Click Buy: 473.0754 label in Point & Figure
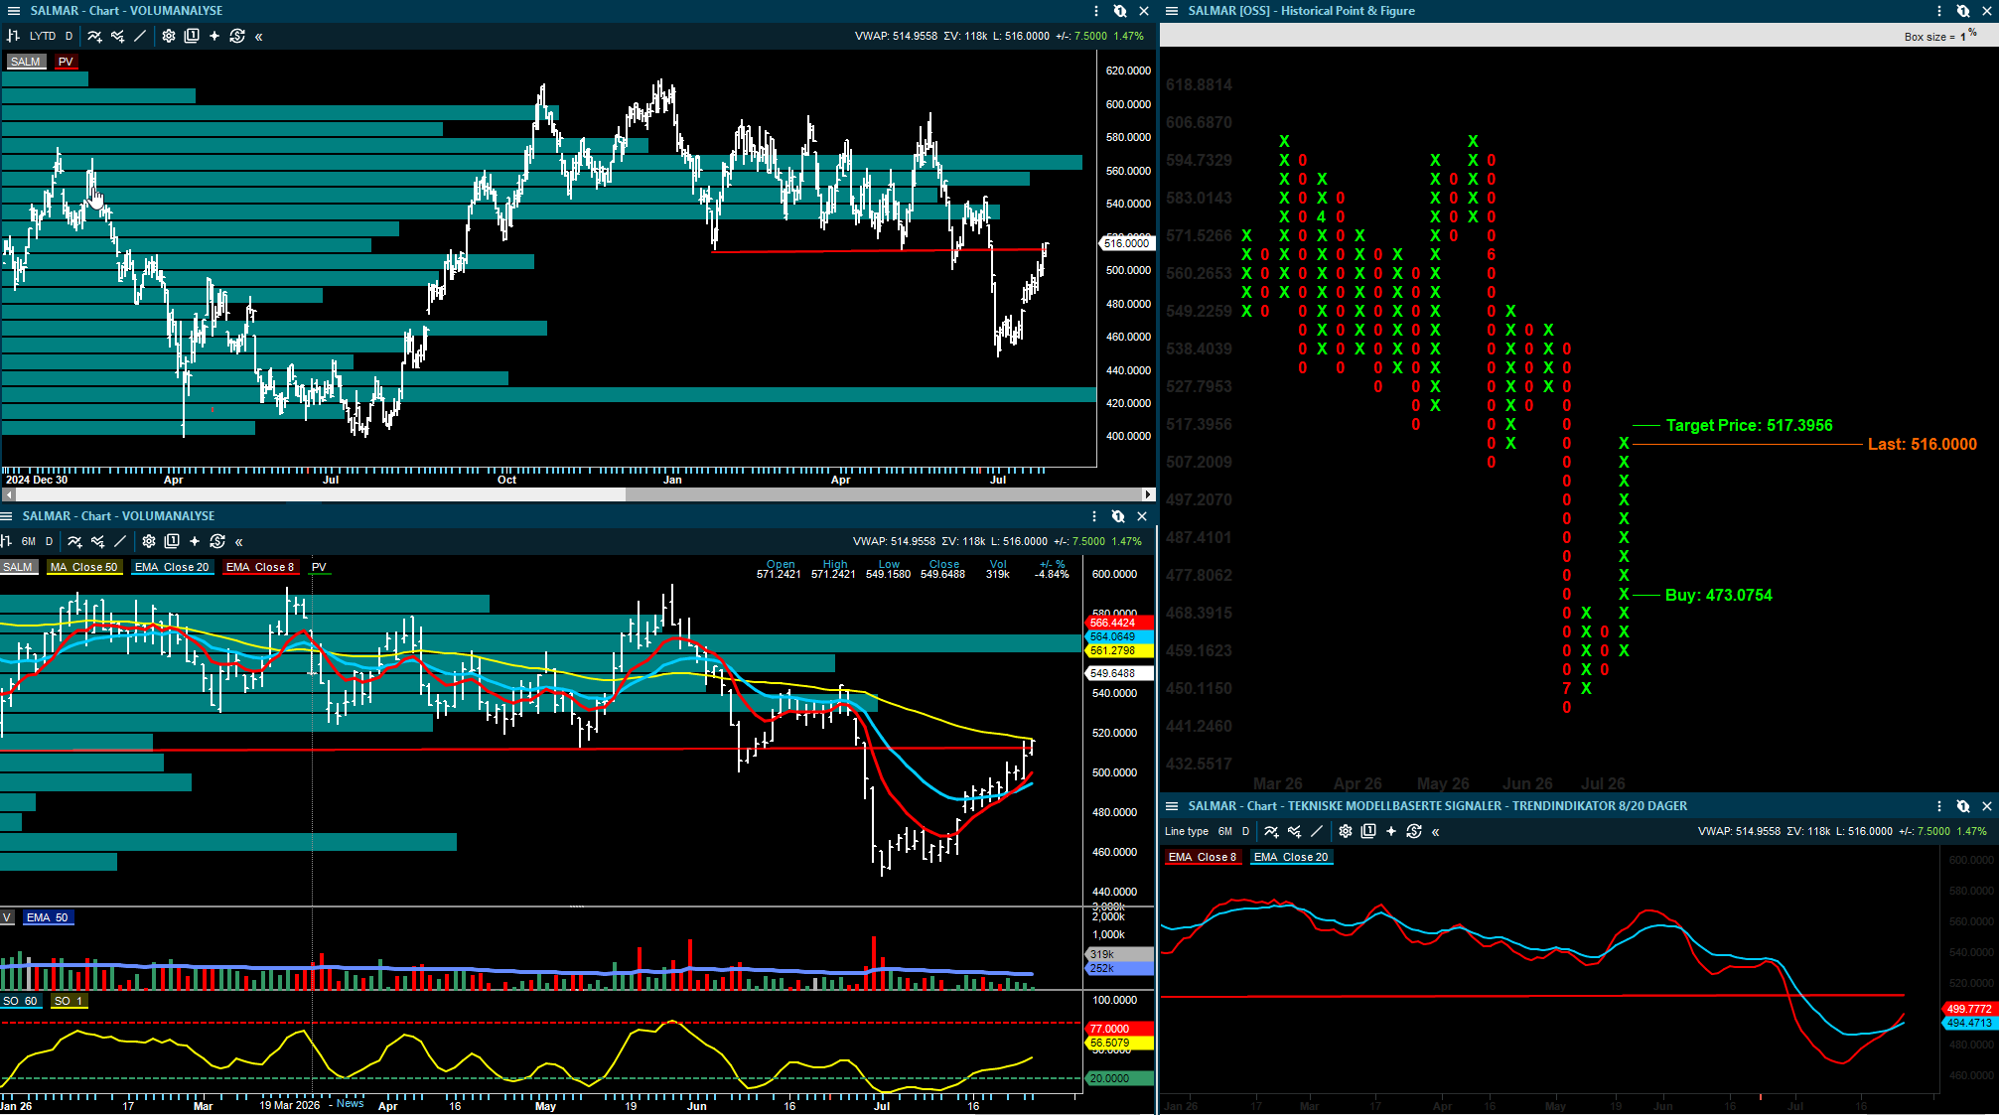Viewport: 1999px width, 1115px height. 1718,595
